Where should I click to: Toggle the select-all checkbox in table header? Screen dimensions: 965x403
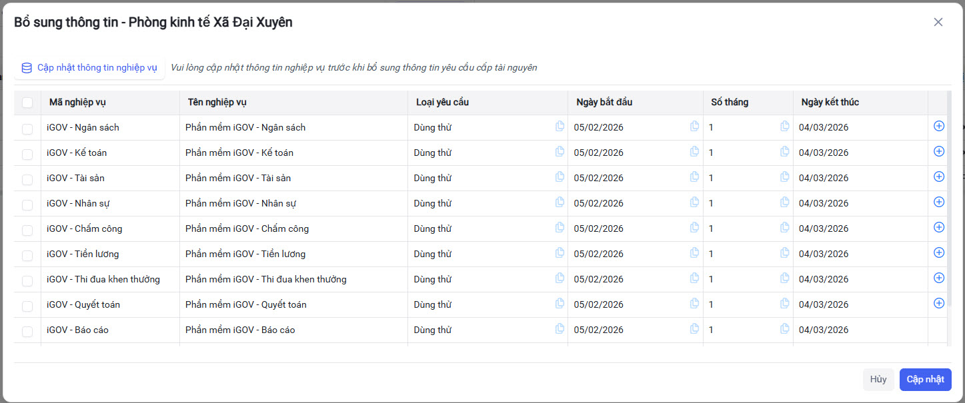27,103
